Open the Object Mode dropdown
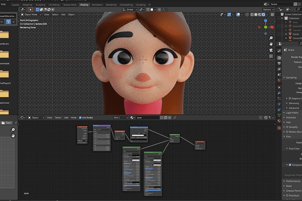This screenshot has width=302, height=201. point(31,15)
